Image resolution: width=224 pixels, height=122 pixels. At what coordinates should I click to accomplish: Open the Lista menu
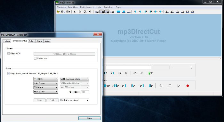point(99,7)
